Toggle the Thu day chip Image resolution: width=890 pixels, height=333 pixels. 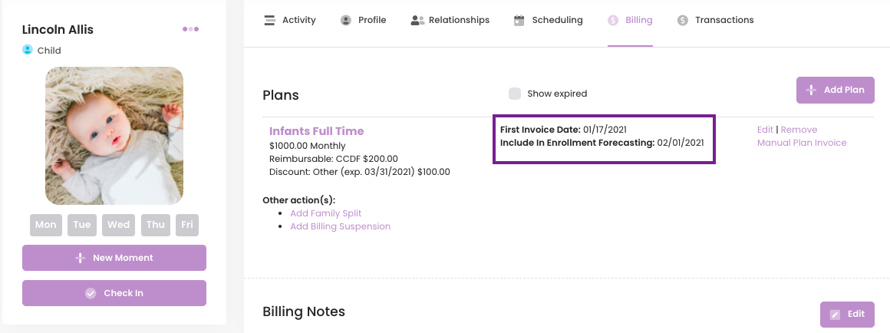[x=156, y=225]
